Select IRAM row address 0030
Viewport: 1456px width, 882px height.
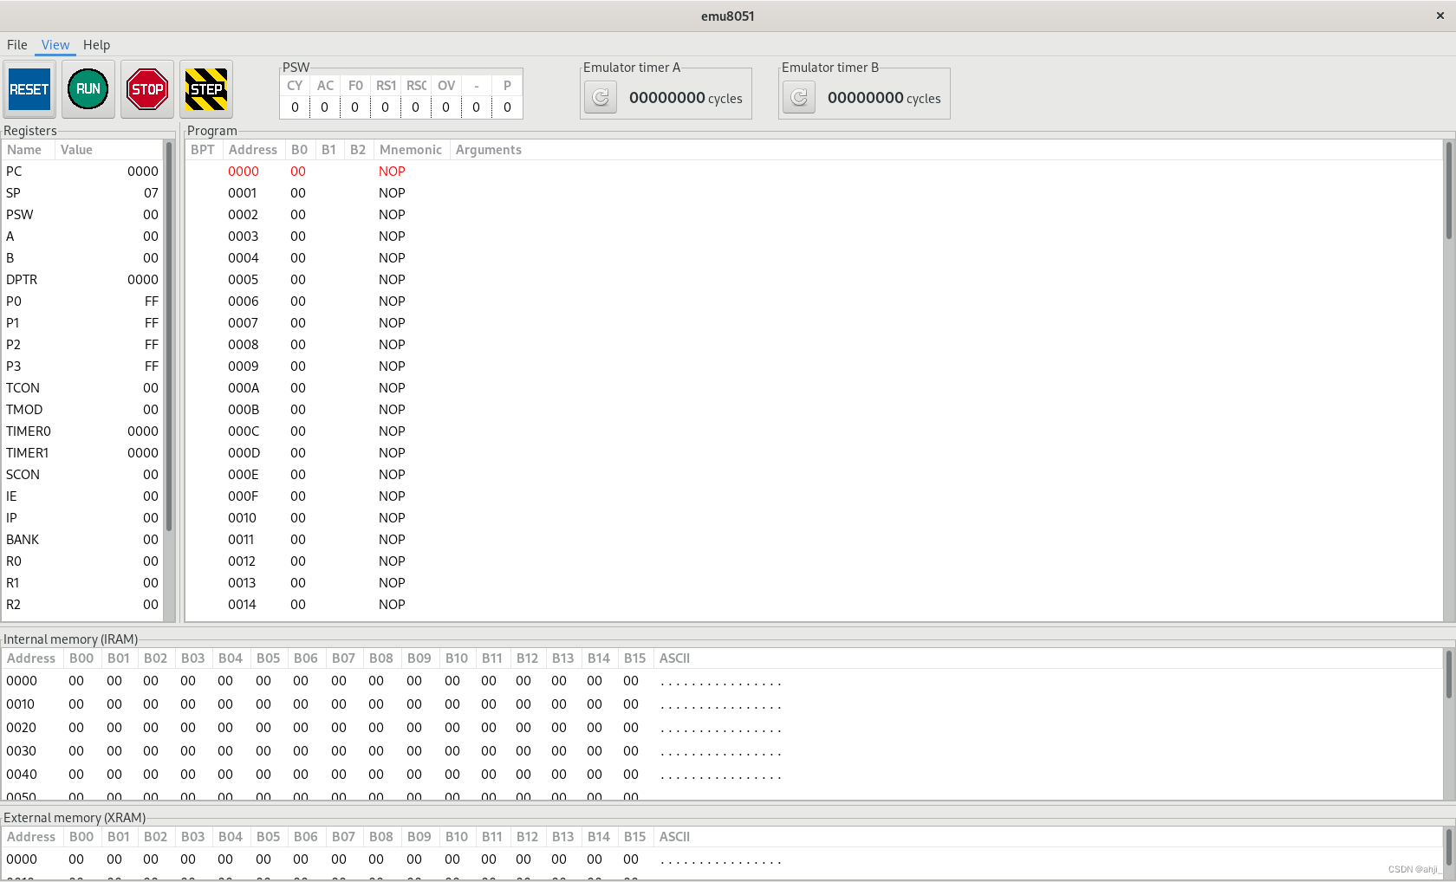click(722, 751)
